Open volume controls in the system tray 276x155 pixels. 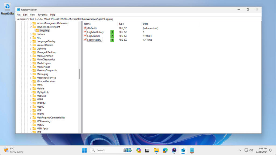(x=251, y=150)
